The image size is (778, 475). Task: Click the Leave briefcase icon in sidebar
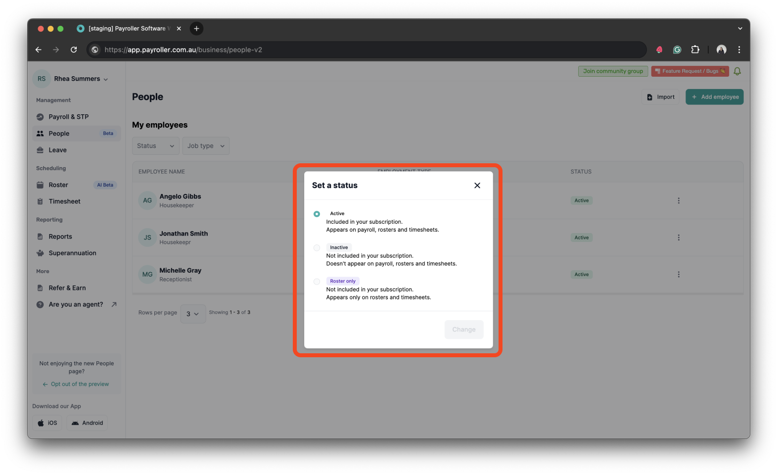click(x=40, y=150)
